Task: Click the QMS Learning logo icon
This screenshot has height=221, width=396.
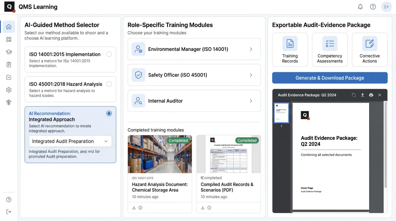Action: [x=10, y=7]
